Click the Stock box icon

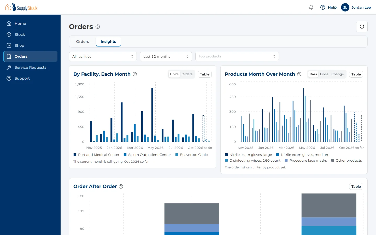(9, 34)
